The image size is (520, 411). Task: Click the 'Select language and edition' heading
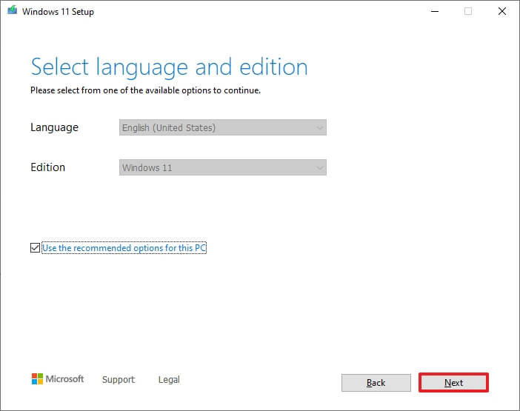(169, 67)
